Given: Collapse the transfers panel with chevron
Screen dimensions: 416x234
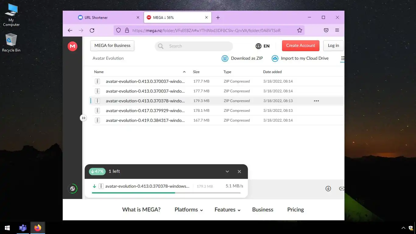Looking at the screenshot, I should (x=227, y=172).
